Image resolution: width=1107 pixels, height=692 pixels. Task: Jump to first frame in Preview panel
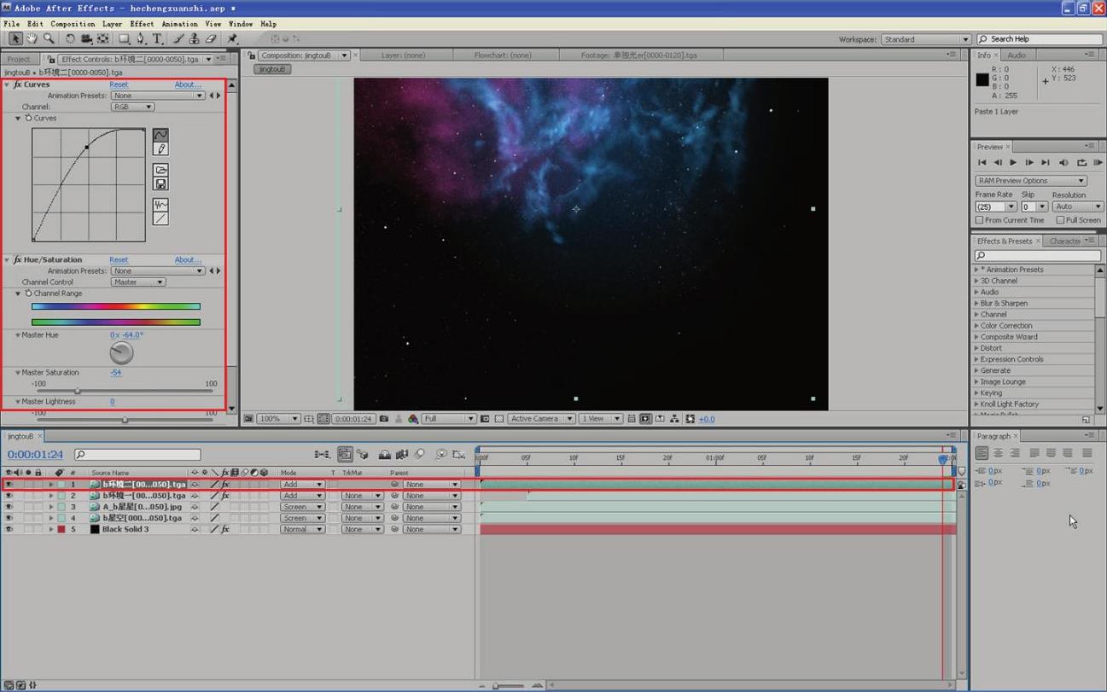982,162
